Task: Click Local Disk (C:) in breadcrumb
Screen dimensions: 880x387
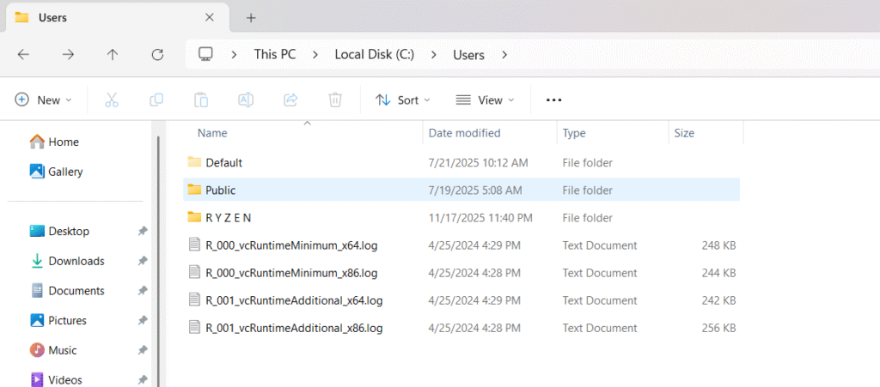Action: [x=374, y=54]
